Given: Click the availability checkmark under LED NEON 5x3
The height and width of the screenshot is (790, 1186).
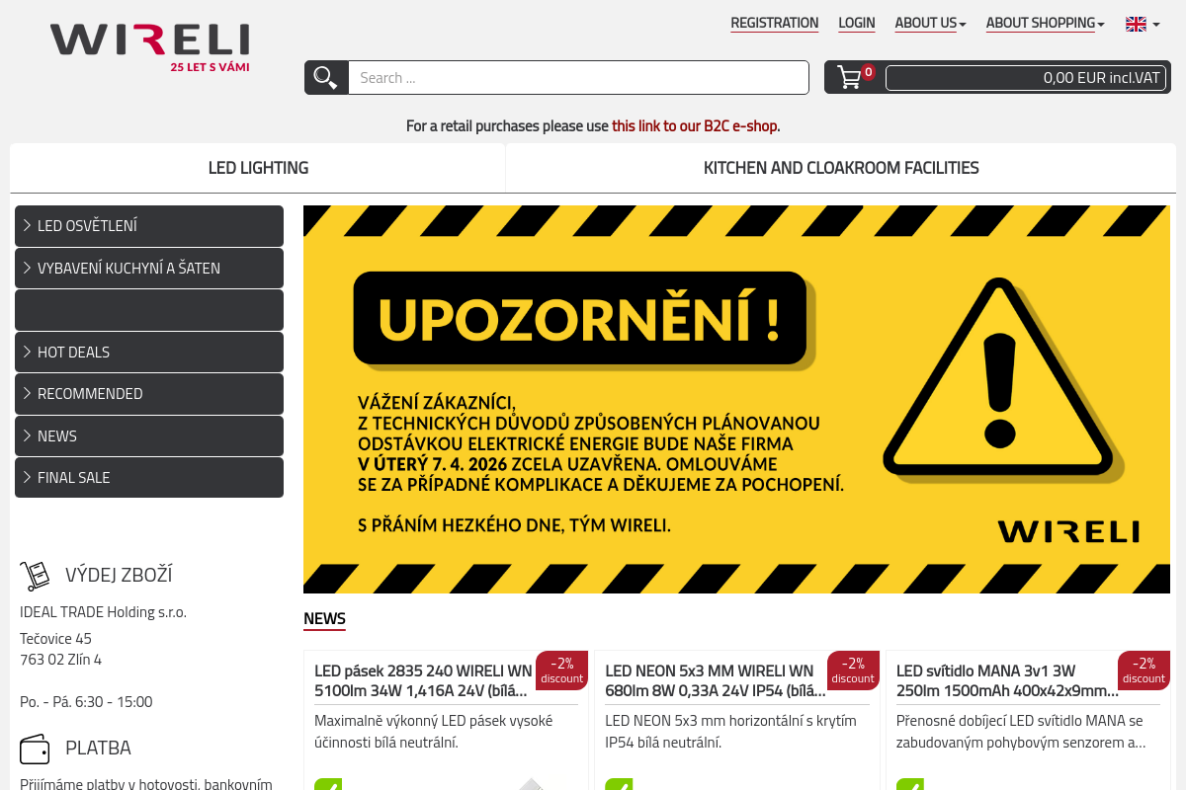Looking at the screenshot, I should point(619,785).
